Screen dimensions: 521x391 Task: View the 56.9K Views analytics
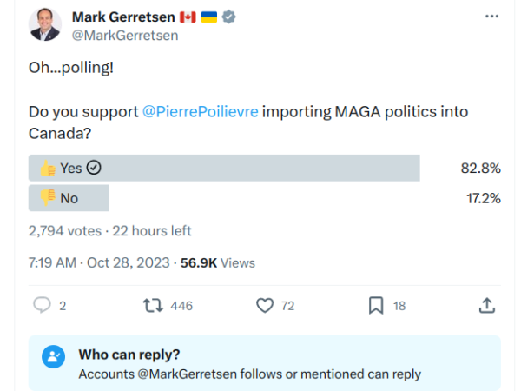pyautogui.click(x=217, y=262)
